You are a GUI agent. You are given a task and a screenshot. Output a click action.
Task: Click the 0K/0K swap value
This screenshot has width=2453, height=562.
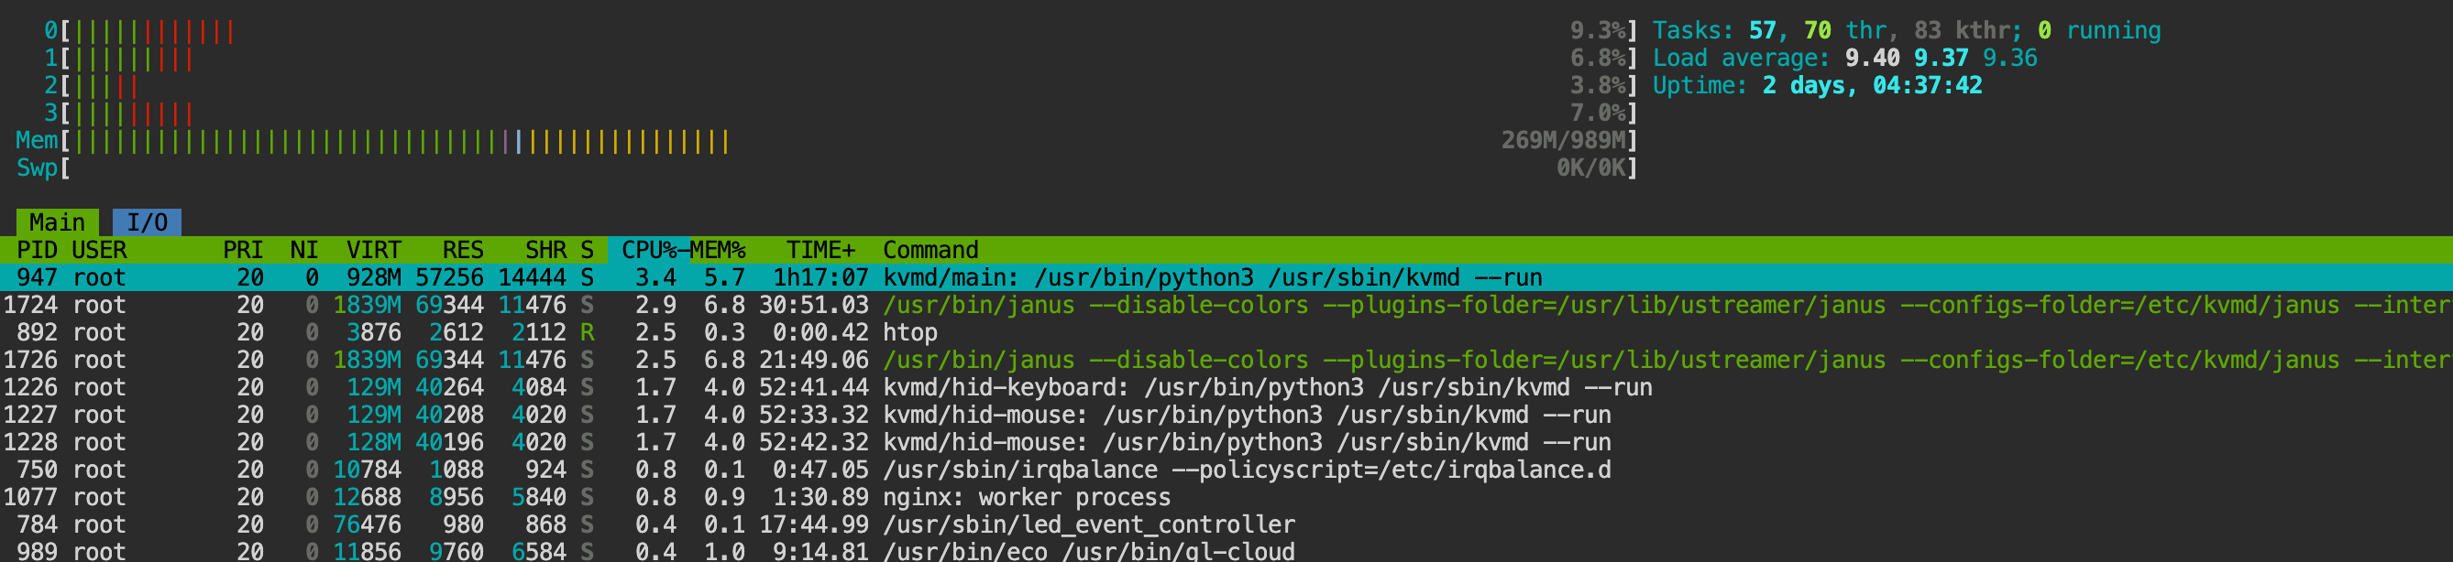[x=1590, y=168]
